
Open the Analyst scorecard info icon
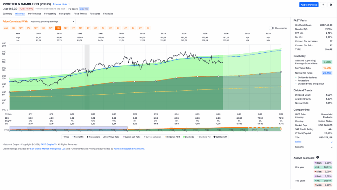pos(318,157)
